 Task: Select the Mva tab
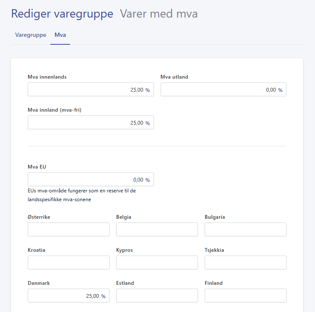(x=60, y=35)
